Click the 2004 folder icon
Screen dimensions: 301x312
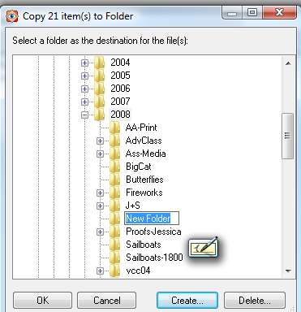pos(100,63)
